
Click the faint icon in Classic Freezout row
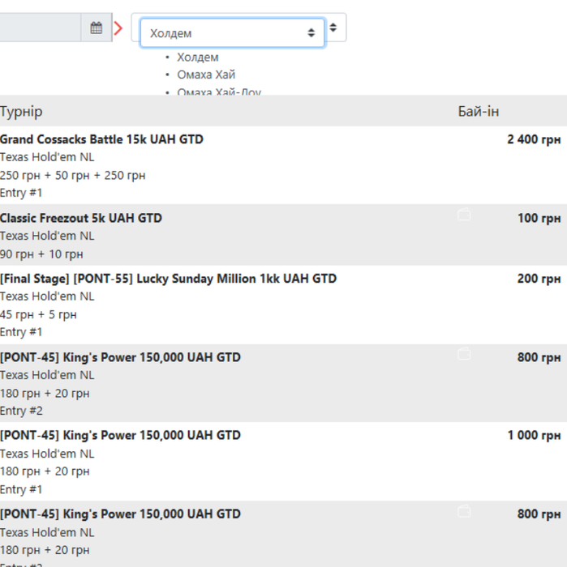pyautogui.click(x=464, y=215)
